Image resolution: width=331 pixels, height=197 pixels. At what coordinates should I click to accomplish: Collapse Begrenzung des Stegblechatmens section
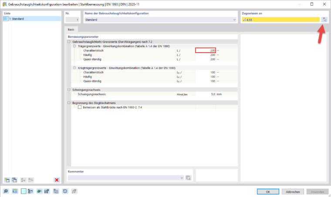[x=69, y=103]
